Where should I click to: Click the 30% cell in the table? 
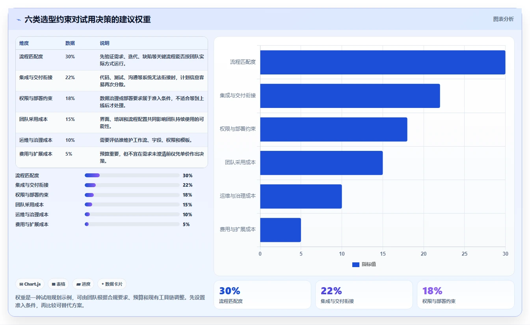70,57
